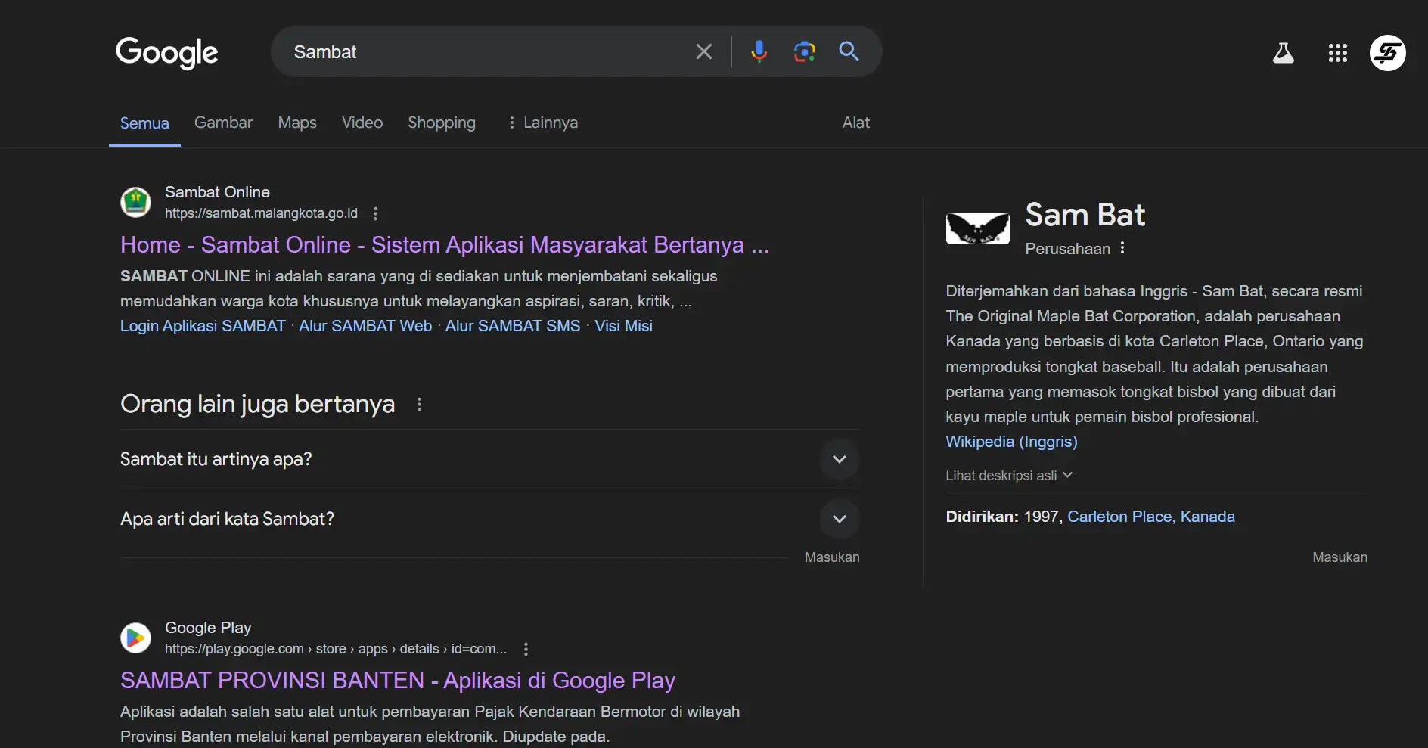The image size is (1428, 748).
Task: Click the Sambat Online site name
Action: tap(217, 192)
